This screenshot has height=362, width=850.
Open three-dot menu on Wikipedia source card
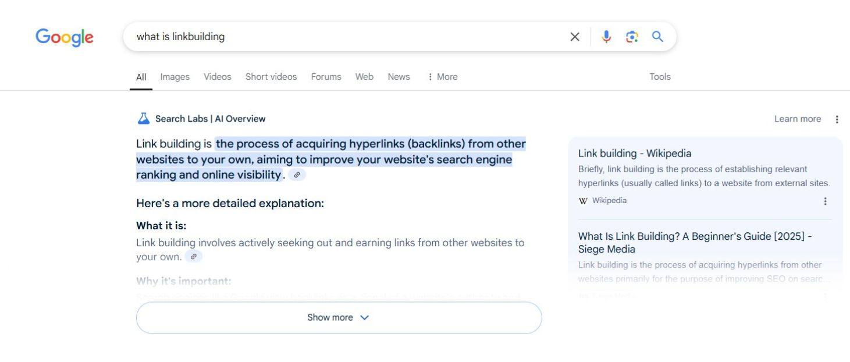click(825, 201)
